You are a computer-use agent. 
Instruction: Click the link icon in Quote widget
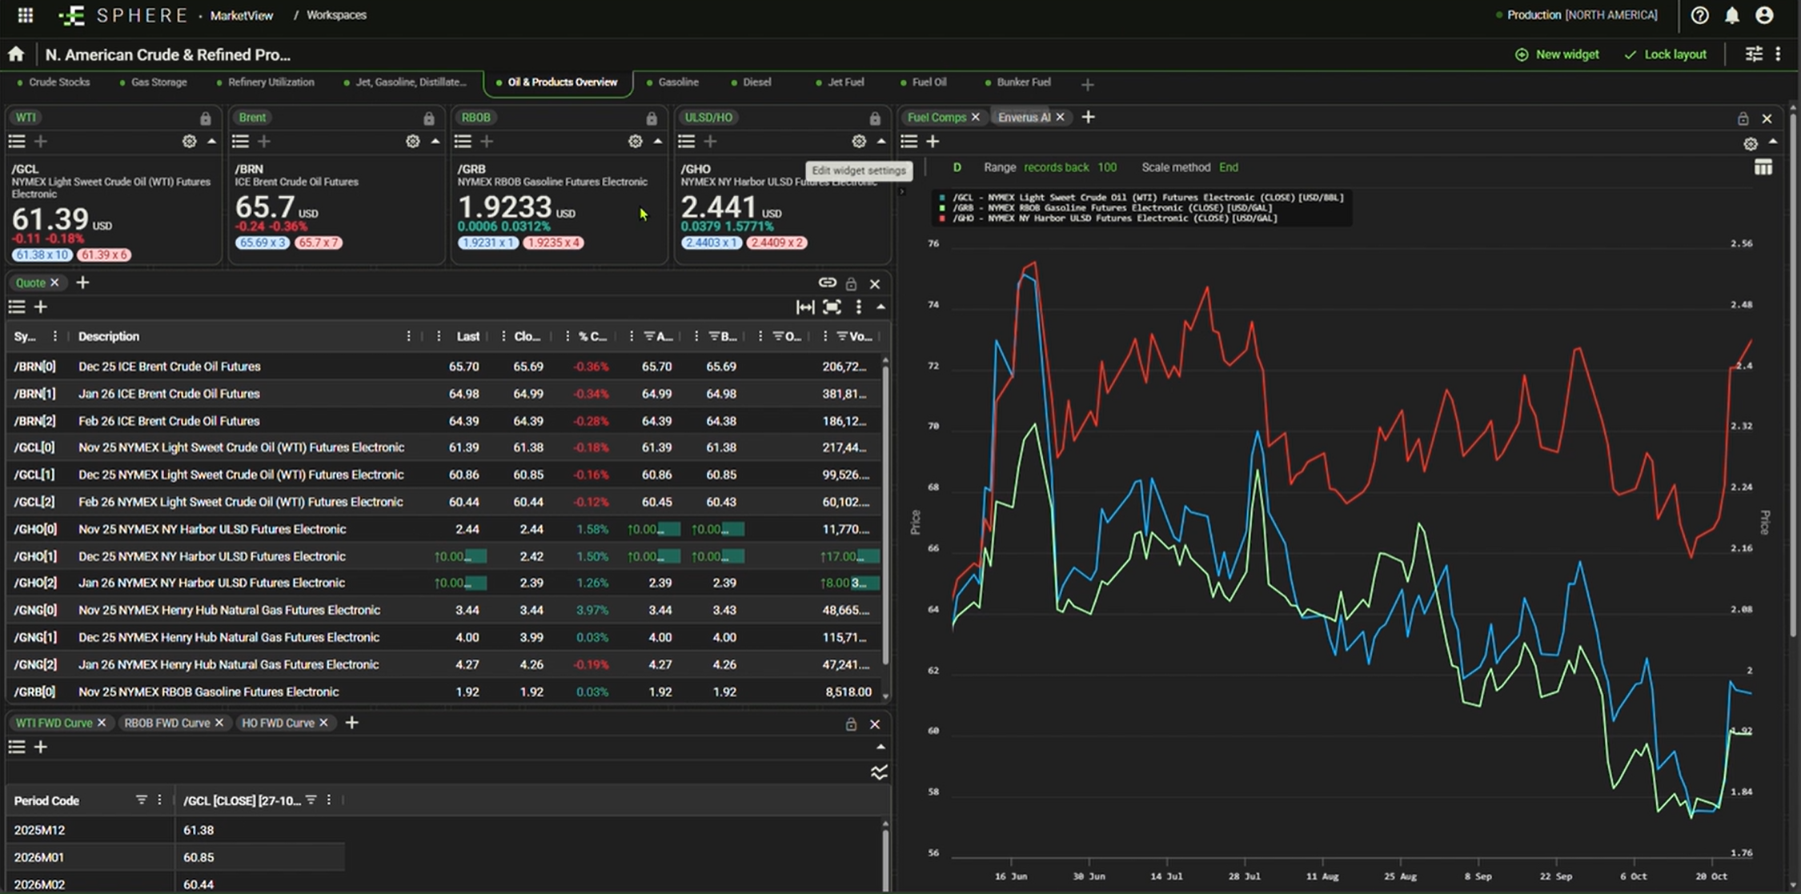tap(827, 283)
